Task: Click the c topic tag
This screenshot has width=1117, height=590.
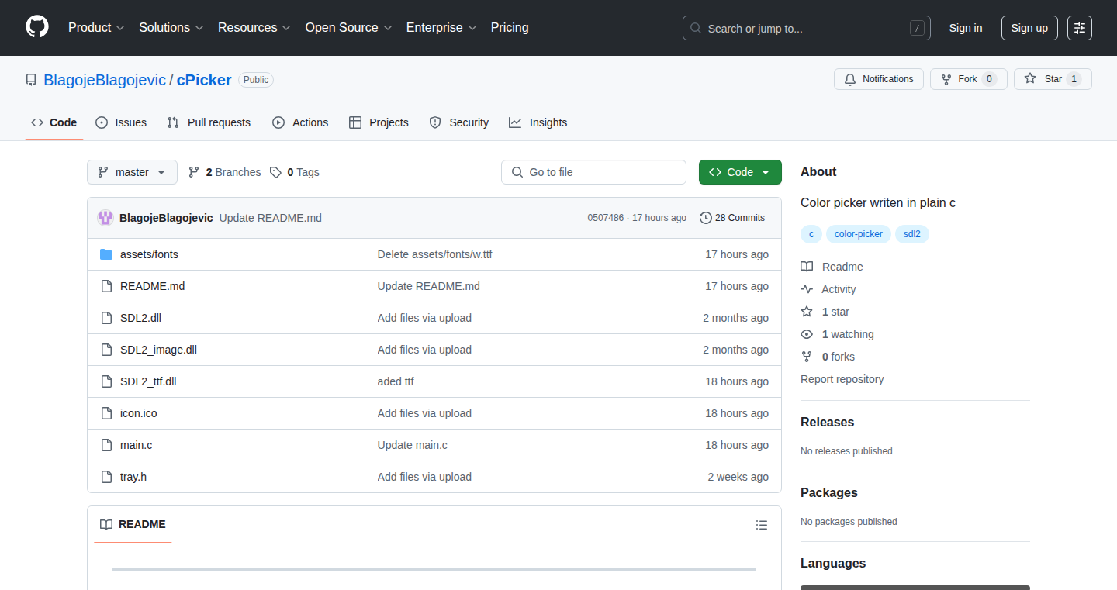Action: 811,233
